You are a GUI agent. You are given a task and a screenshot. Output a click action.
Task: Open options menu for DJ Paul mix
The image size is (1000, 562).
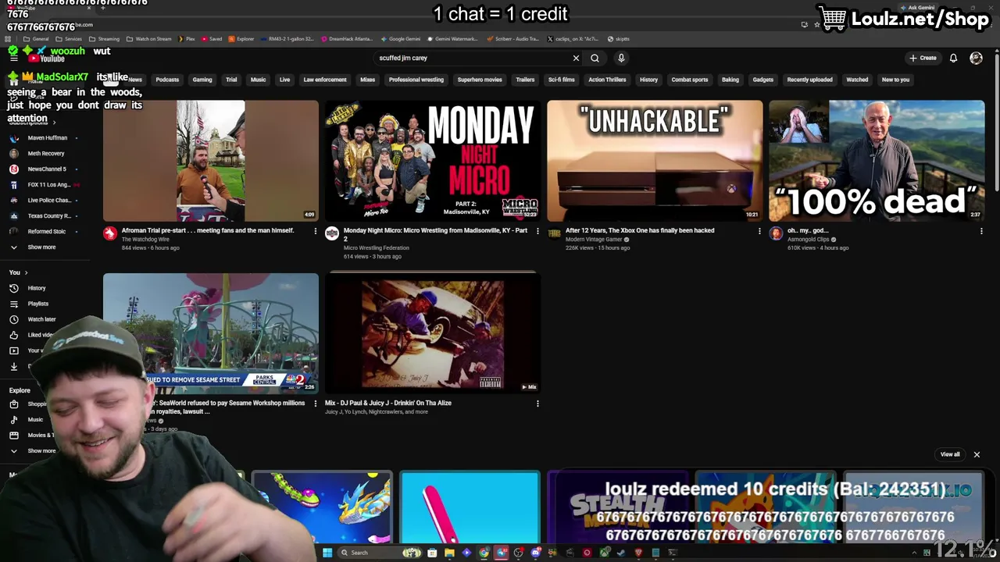pyautogui.click(x=537, y=404)
